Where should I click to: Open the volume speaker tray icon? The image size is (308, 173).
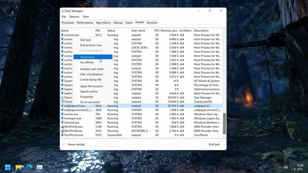[286, 167]
